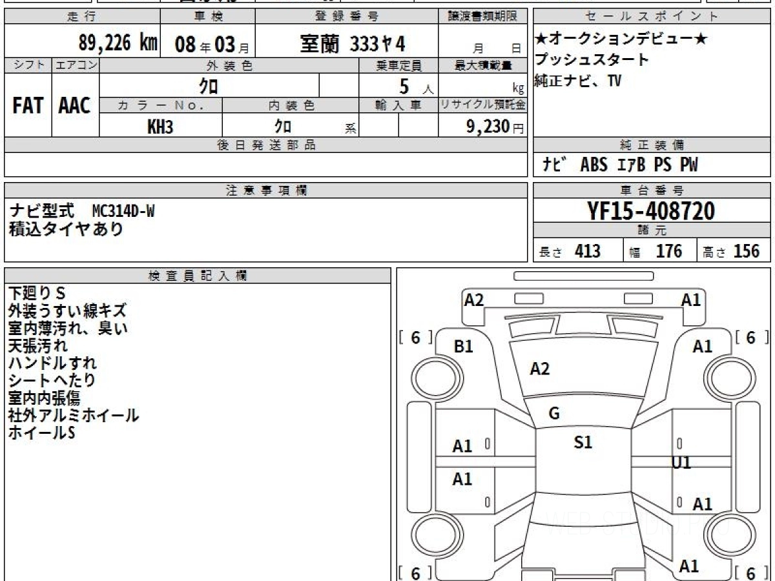
Task: Select the color code KH3
Action: [x=160, y=127]
